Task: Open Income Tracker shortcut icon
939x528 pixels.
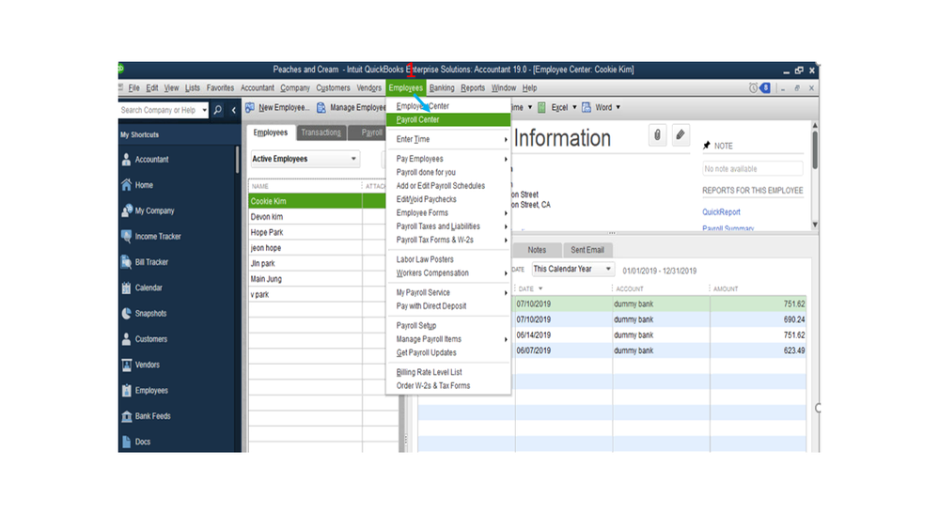Action: [x=126, y=237]
